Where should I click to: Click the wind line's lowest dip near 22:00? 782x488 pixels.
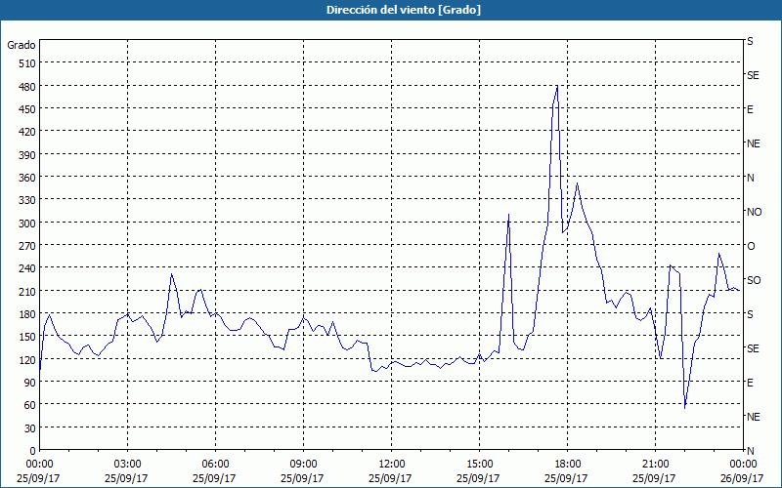(685, 408)
